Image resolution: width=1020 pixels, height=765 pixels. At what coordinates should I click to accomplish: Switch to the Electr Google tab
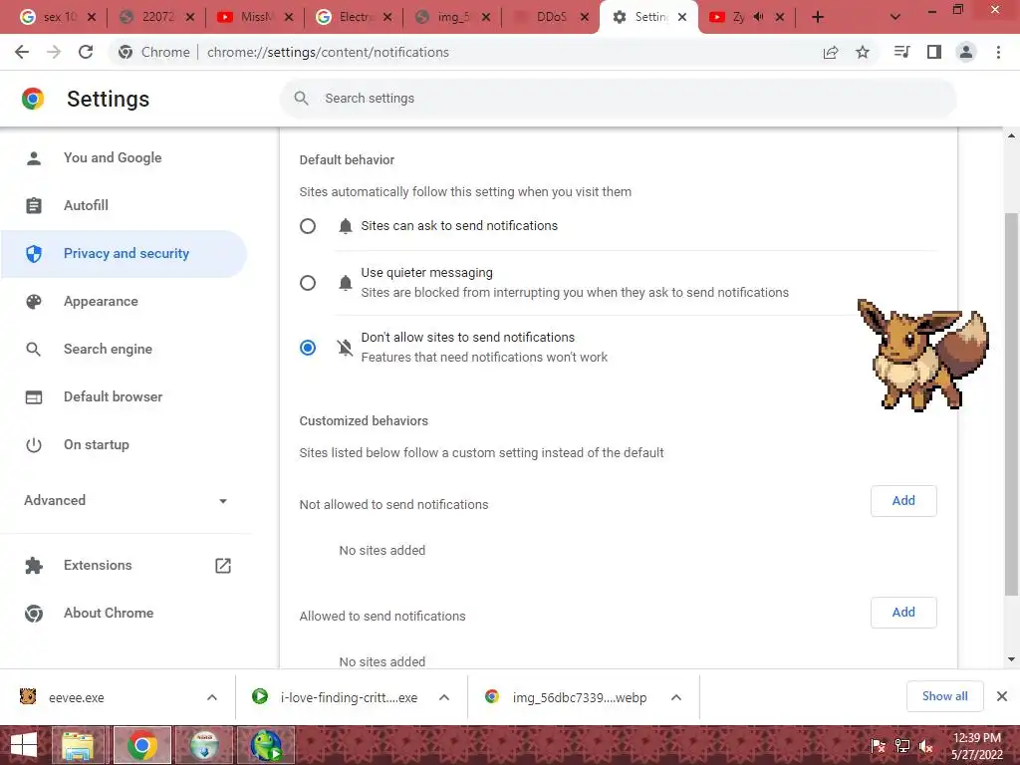[355, 17]
